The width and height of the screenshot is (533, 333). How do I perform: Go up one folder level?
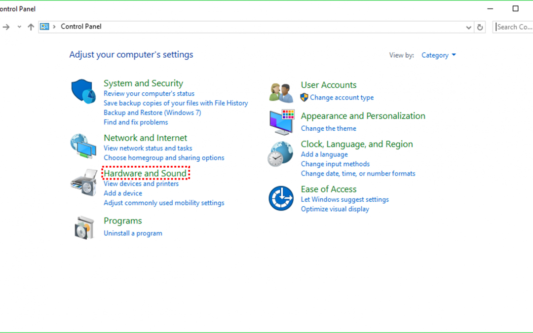coord(31,27)
